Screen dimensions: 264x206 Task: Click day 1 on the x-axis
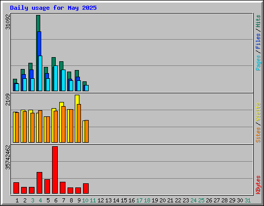point(17,200)
